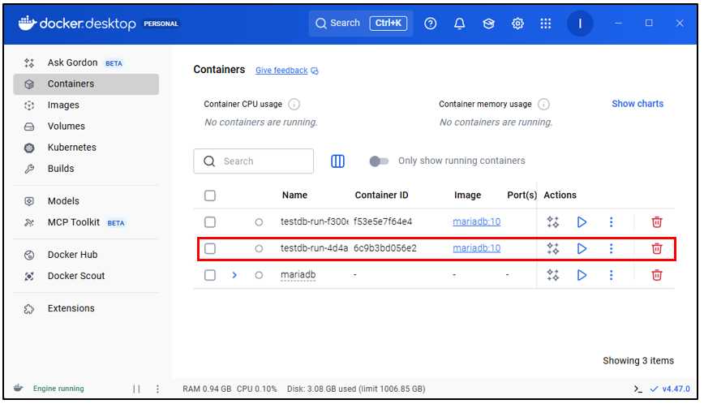
Task: Expand the mariadb container group
Action: pyautogui.click(x=234, y=275)
